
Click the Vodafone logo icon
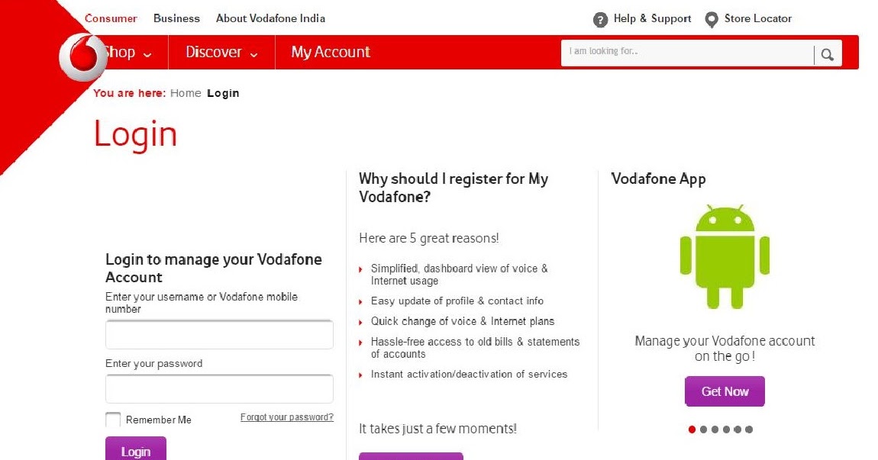[x=83, y=57]
